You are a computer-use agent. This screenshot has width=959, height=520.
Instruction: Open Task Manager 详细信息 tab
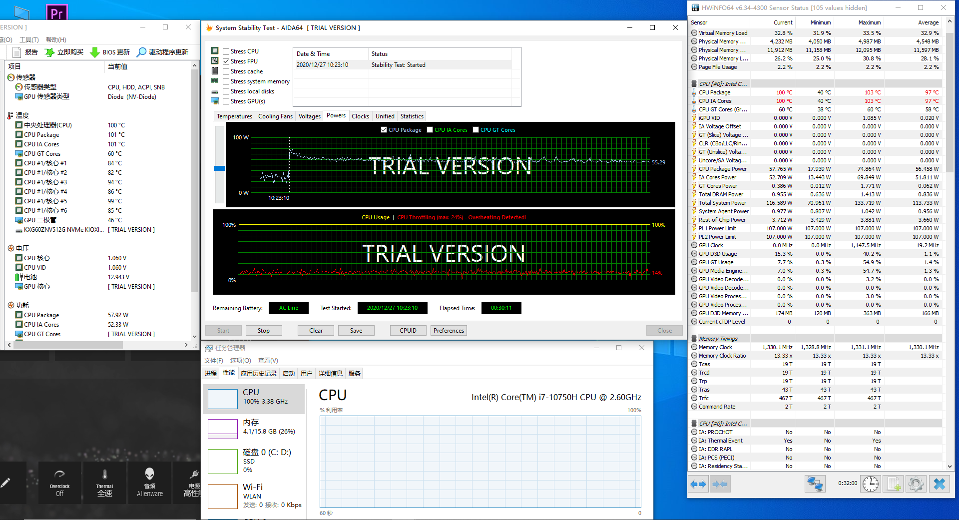coord(331,374)
